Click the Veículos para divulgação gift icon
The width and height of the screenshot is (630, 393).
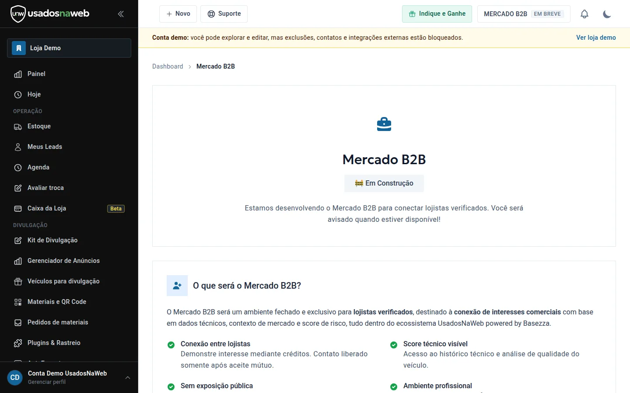pos(18,282)
